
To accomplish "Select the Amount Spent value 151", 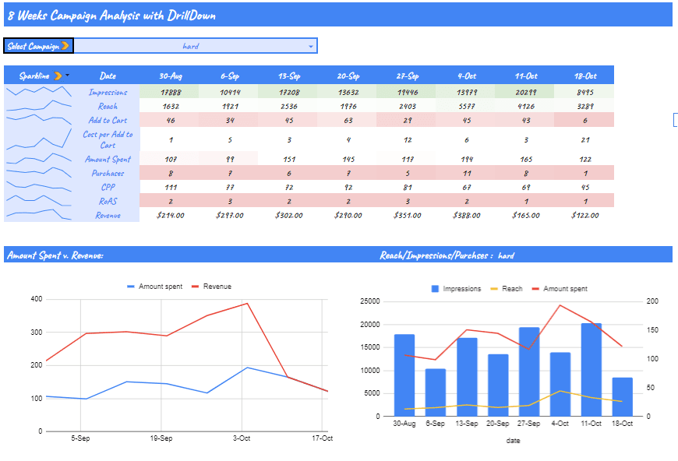I will click(x=289, y=159).
